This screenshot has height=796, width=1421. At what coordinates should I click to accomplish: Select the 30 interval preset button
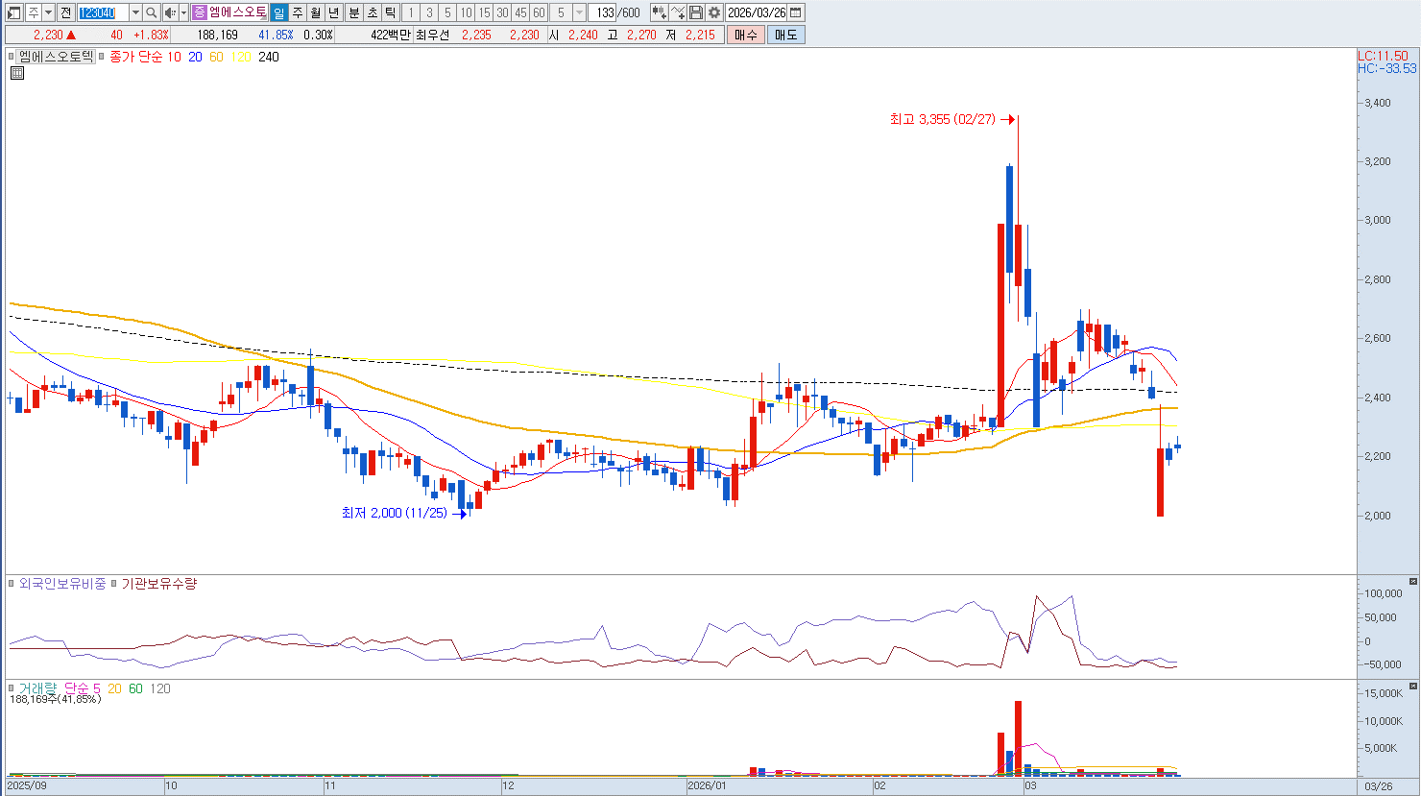pos(502,12)
